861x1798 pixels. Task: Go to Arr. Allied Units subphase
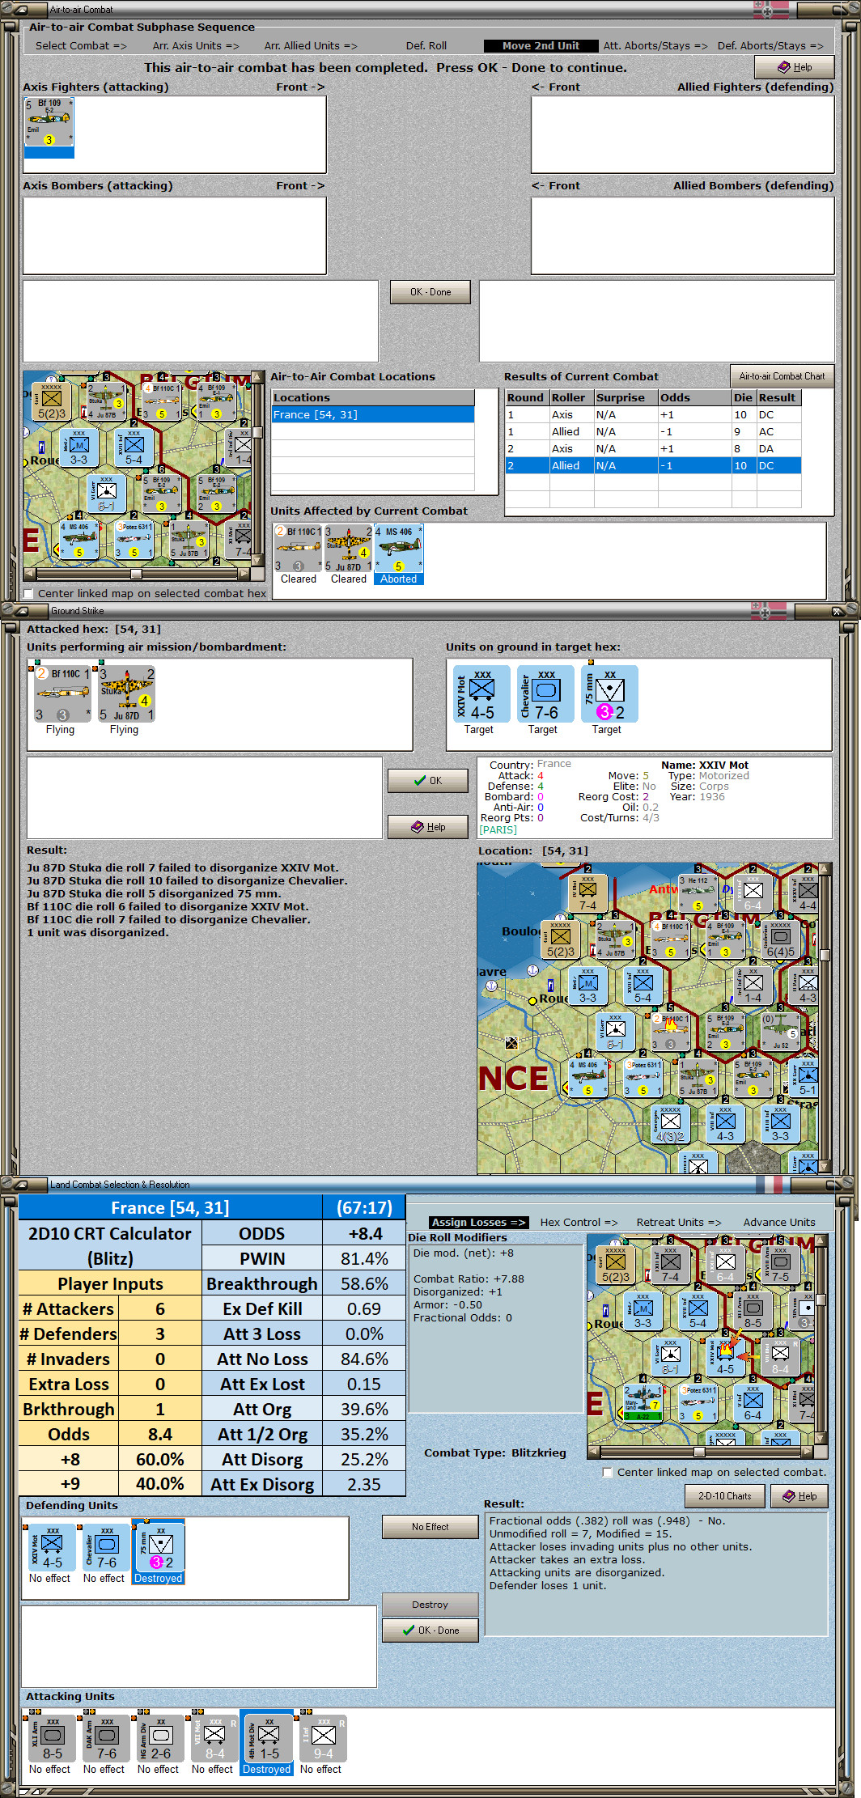pos(311,45)
